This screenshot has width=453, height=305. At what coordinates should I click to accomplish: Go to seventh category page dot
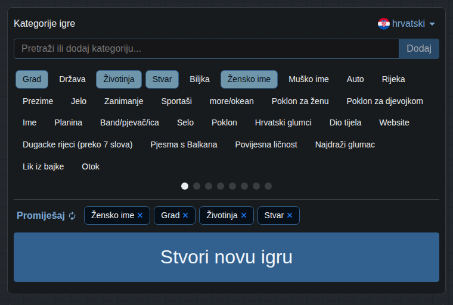tap(256, 186)
